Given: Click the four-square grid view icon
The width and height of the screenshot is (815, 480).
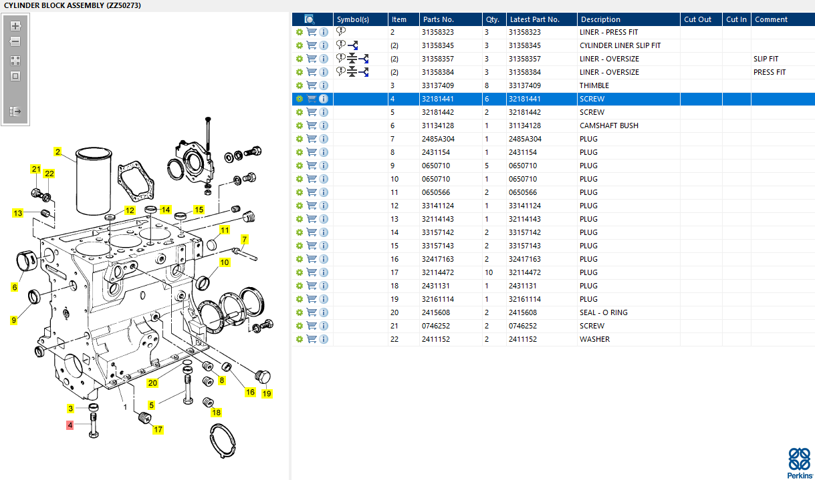Looking at the screenshot, I should tap(15, 60).
